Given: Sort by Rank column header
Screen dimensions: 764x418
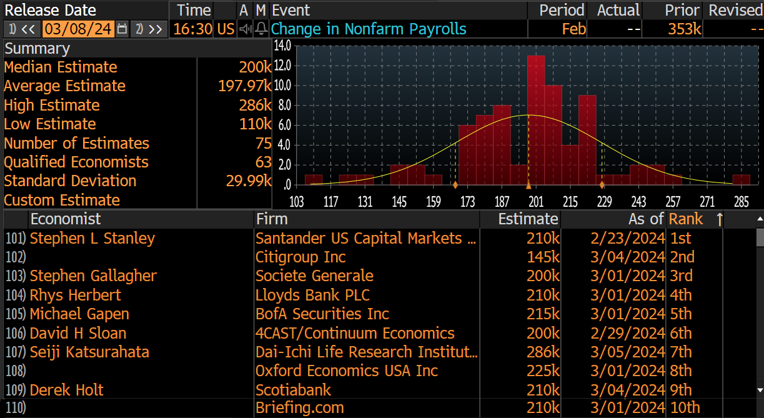Looking at the screenshot, I should (x=686, y=219).
